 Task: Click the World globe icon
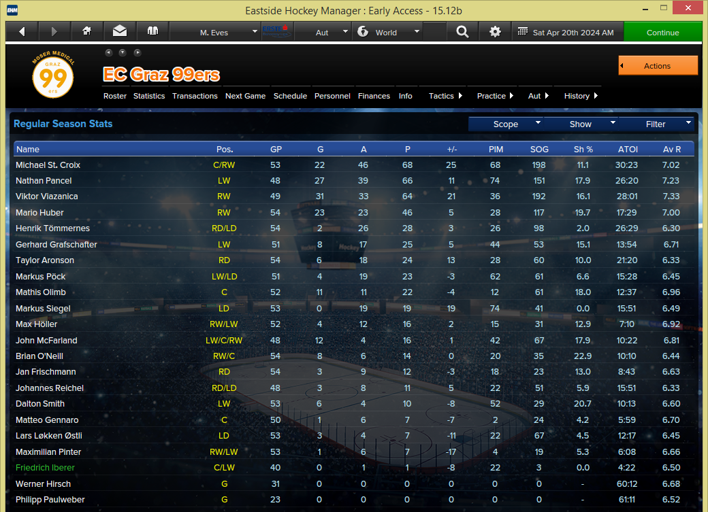click(363, 31)
